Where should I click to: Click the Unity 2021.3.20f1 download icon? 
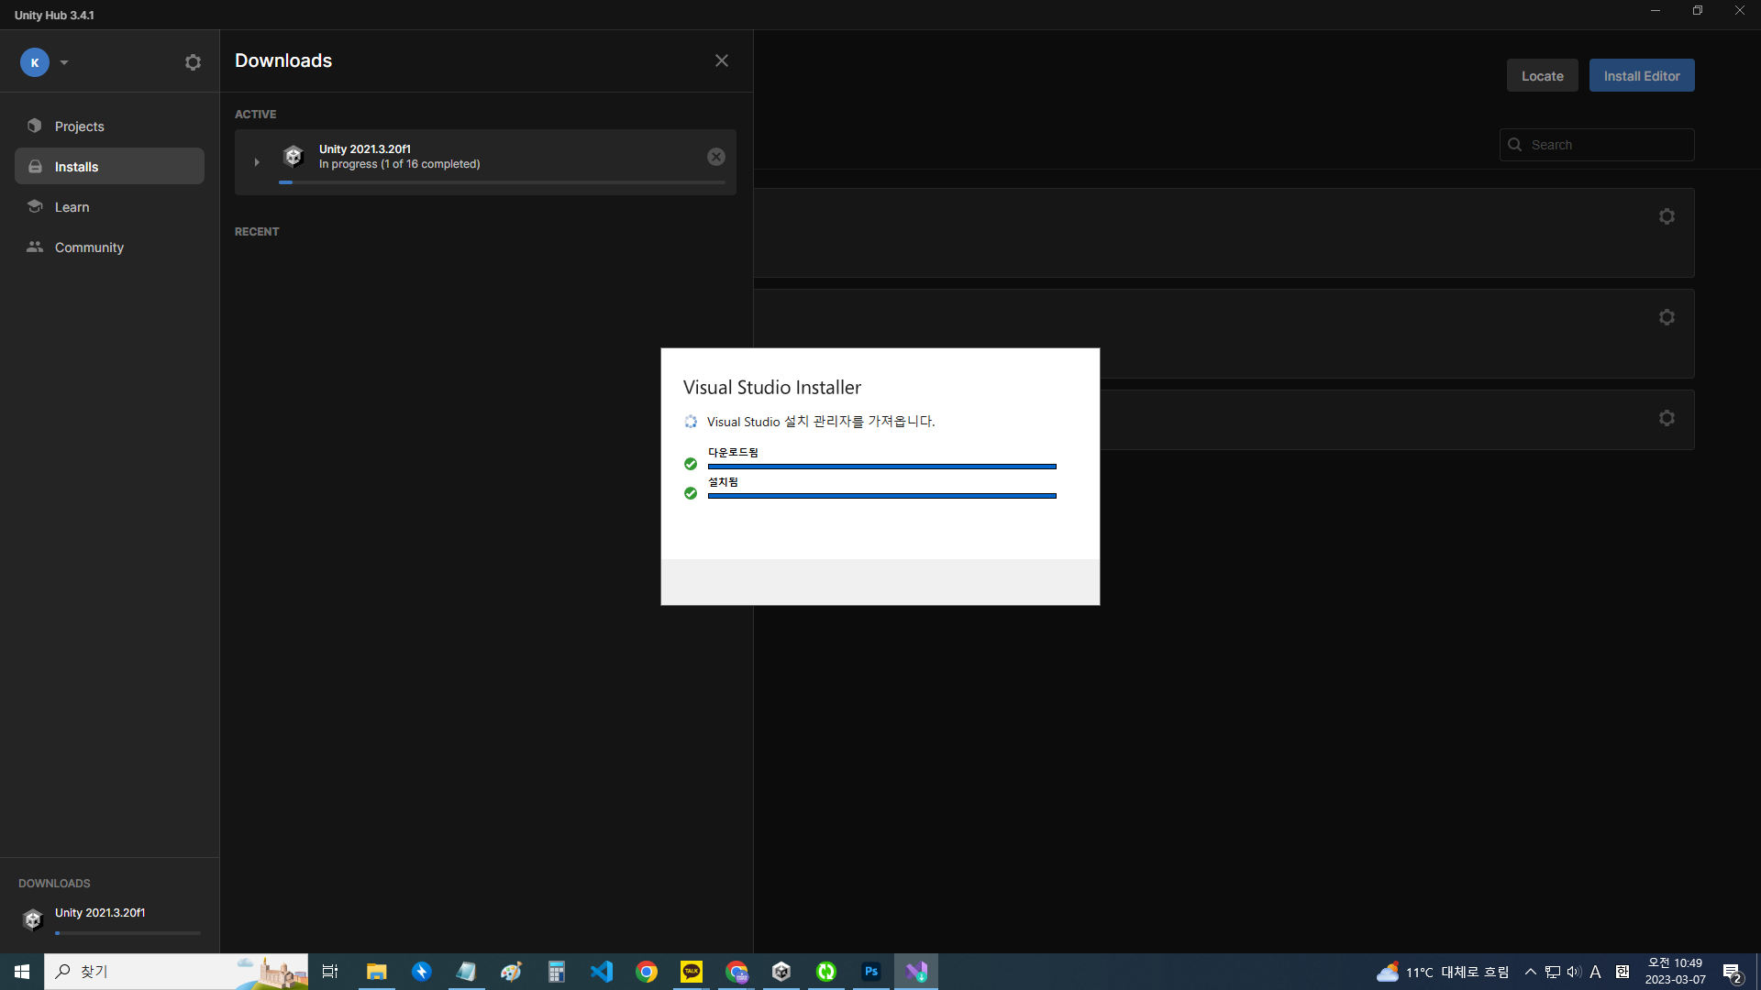coord(293,157)
